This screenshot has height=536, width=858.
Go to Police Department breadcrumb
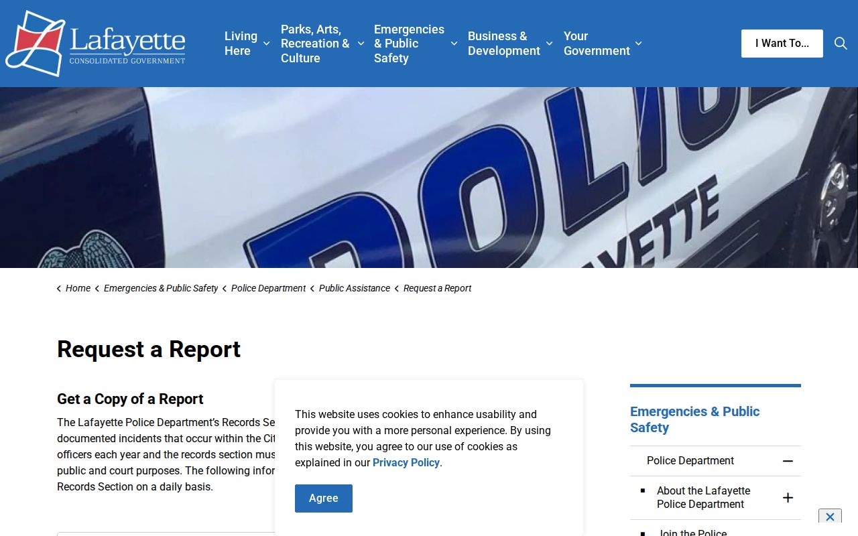[x=268, y=288]
